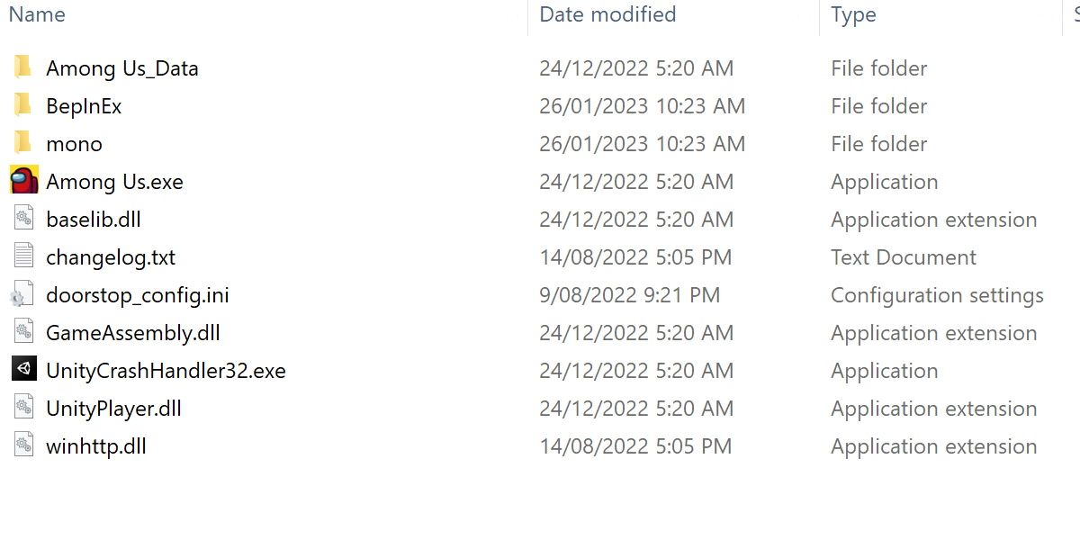Screen dimensions: 1080x540
Task: Click the mono folder icon
Action: 24,143
